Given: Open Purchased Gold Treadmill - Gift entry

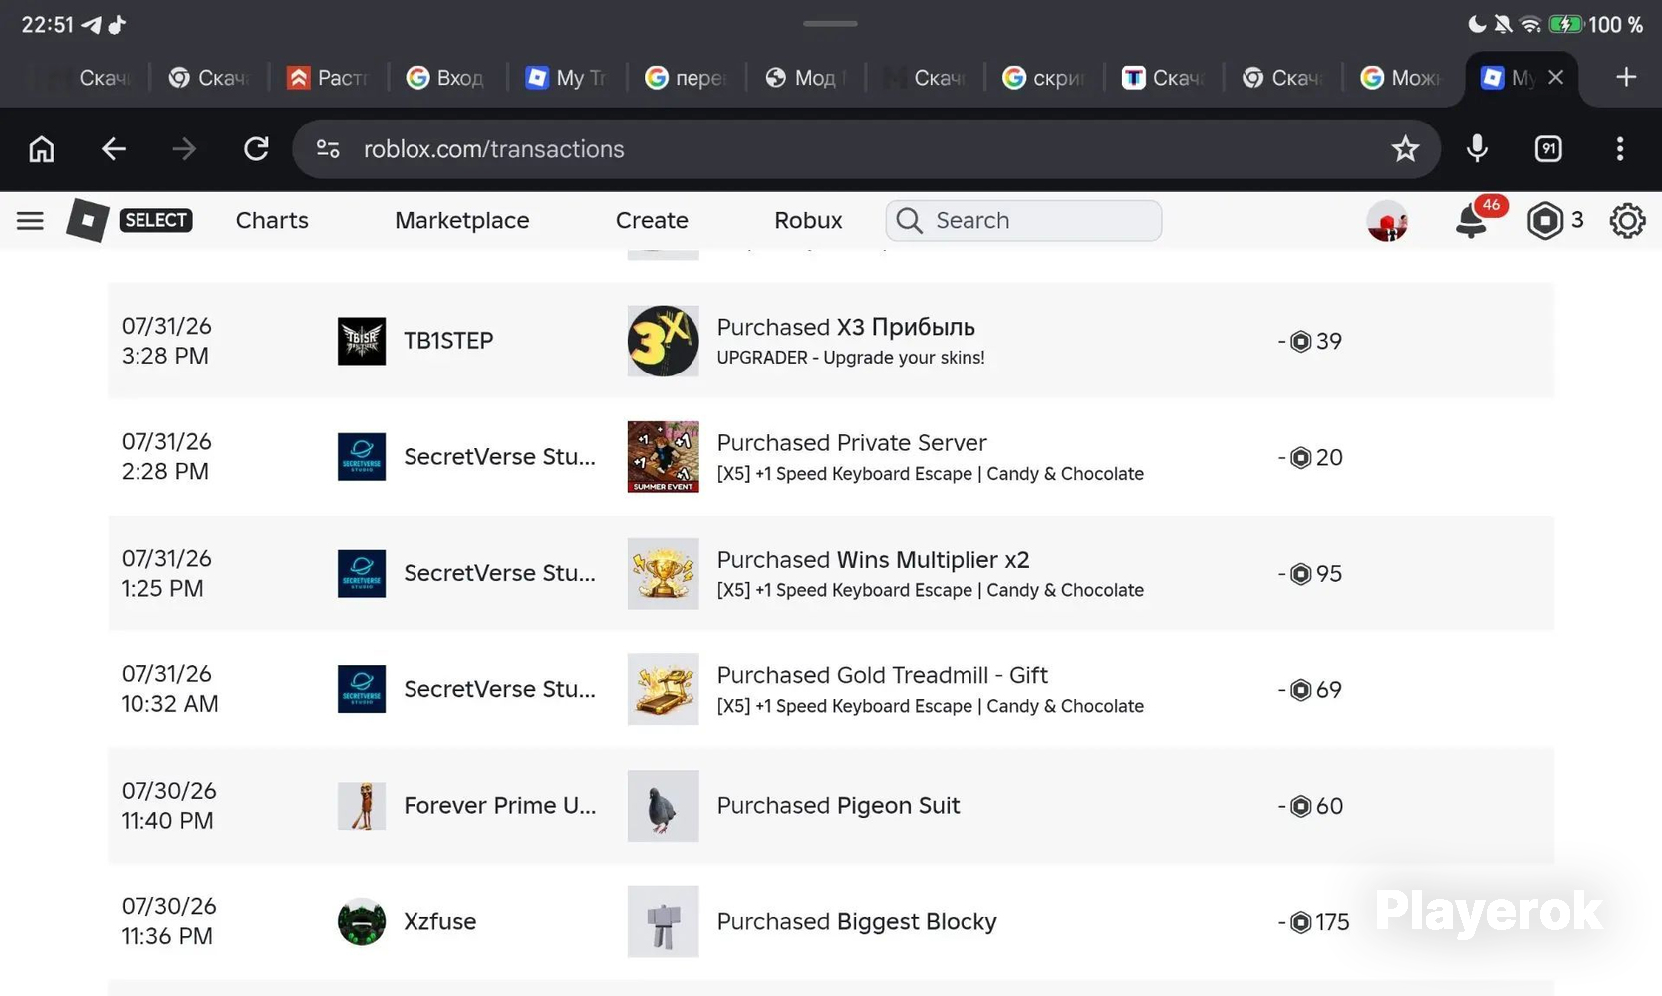Looking at the screenshot, I should [x=882, y=675].
